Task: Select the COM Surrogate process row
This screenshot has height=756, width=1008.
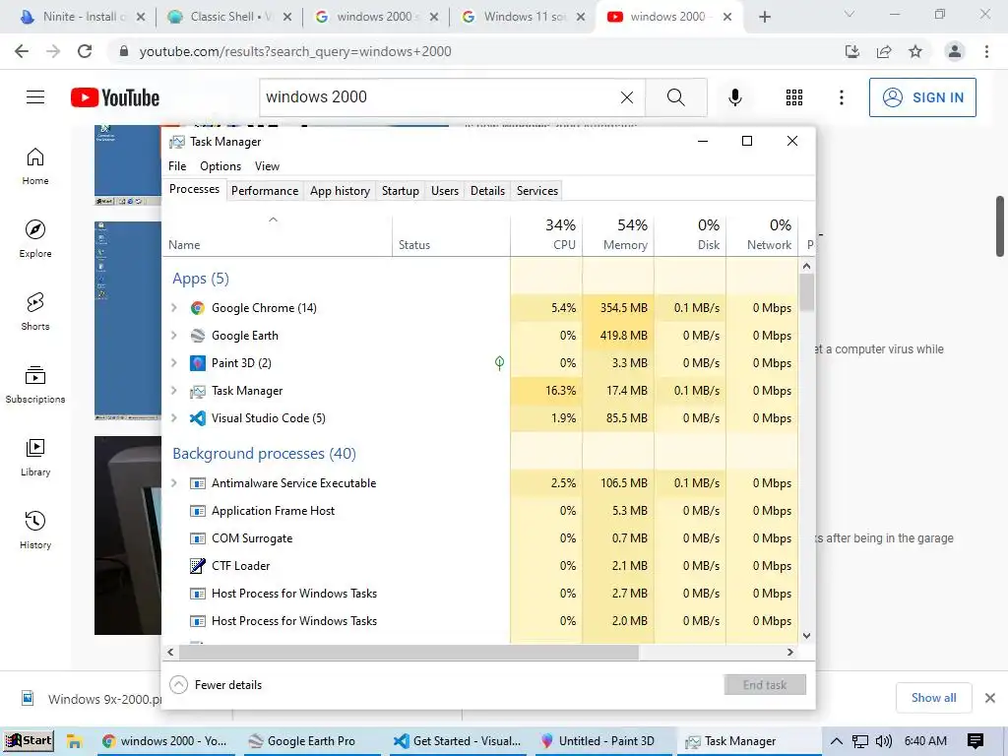Action: point(479,538)
